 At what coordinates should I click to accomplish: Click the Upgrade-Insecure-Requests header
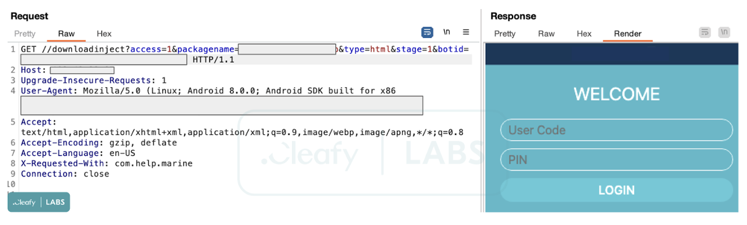coord(94,80)
